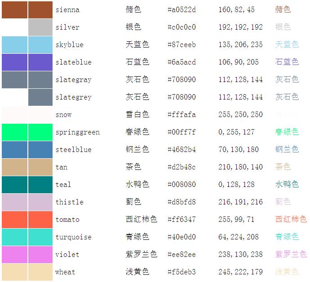The width and height of the screenshot is (310, 282).
Task: Choose the left slateblue swatch
Action: [x=15, y=62]
